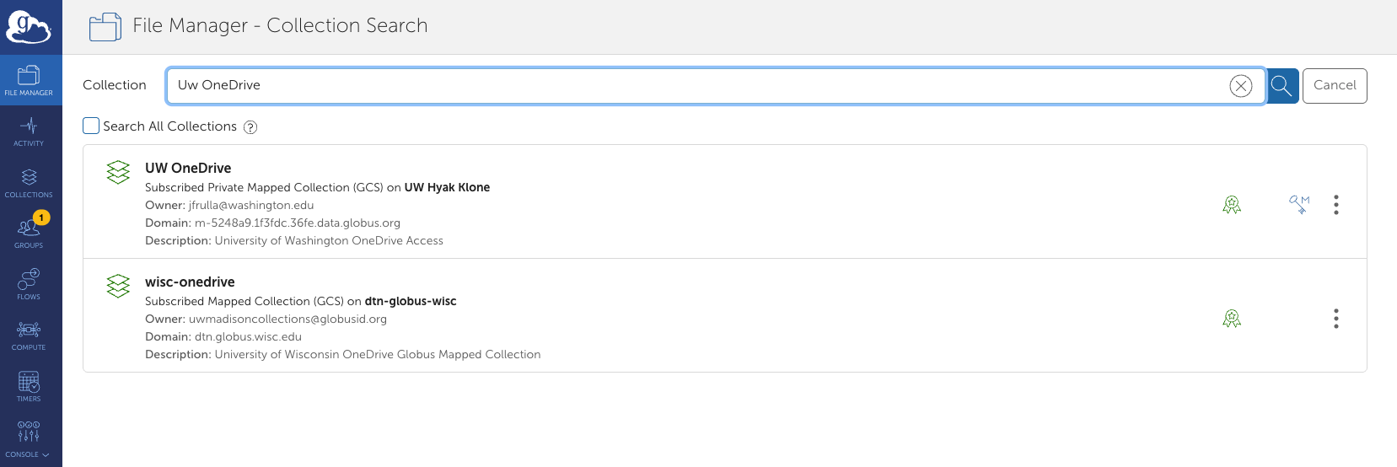Image resolution: width=1397 pixels, height=467 pixels.
Task: Click the wisc-onedrive collection stack icon
Action: tap(118, 286)
